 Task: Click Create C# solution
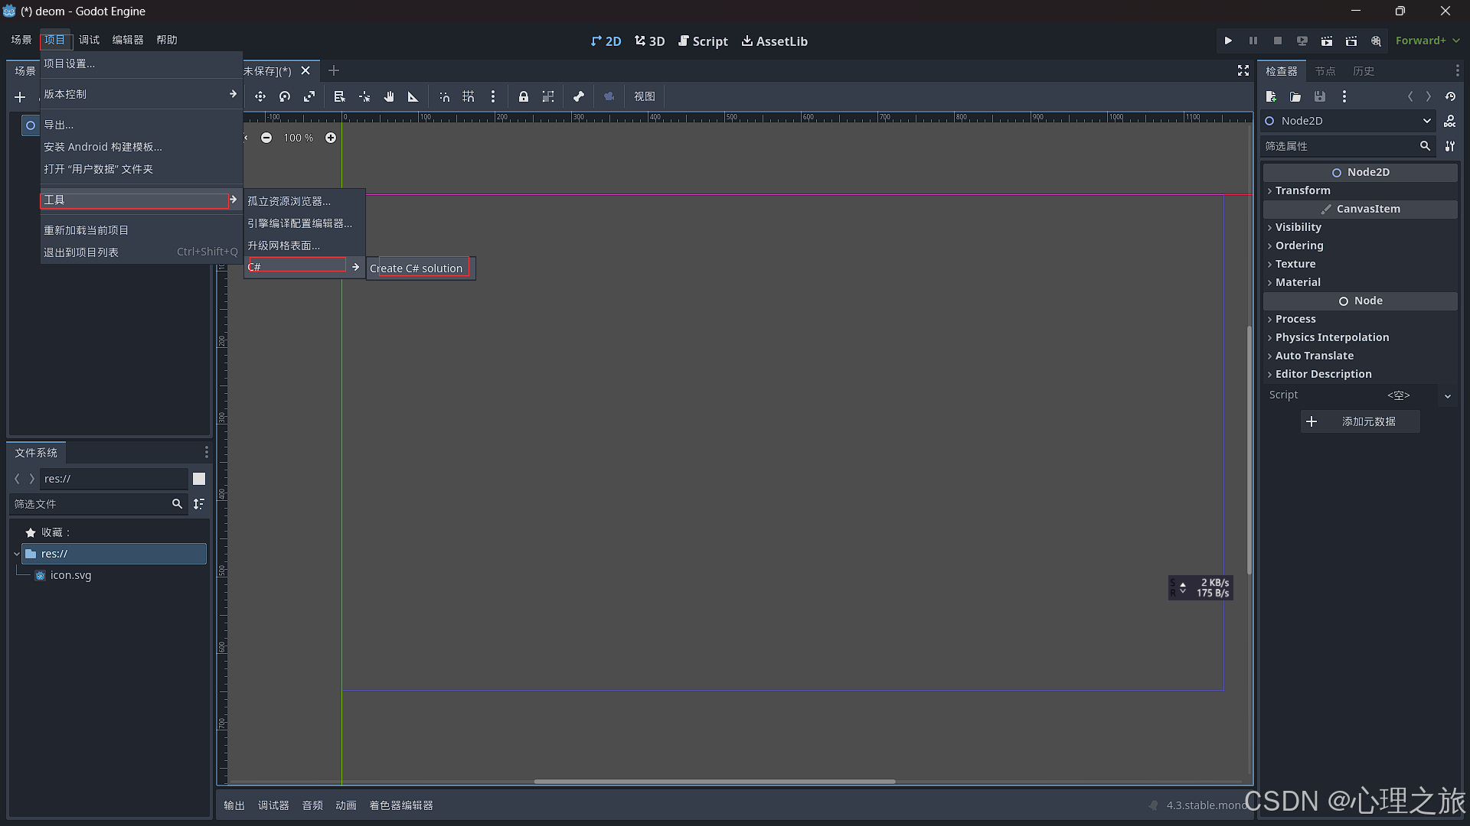tap(416, 268)
